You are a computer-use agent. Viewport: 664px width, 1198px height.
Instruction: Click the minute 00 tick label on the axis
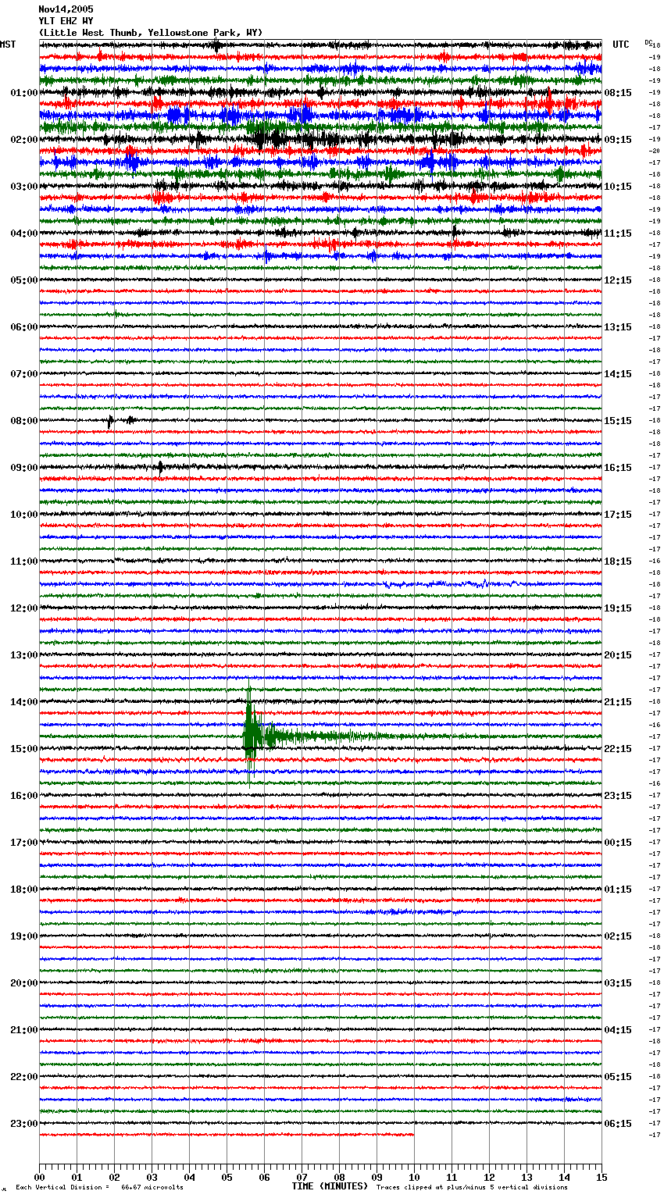[39, 1178]
